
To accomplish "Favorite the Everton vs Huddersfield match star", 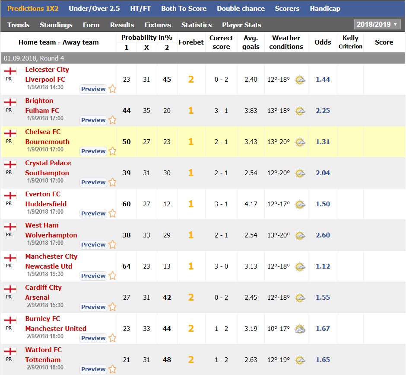I will [x=112, y=213].
